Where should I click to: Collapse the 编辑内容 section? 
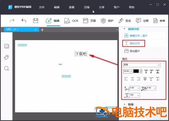point(124,29)
